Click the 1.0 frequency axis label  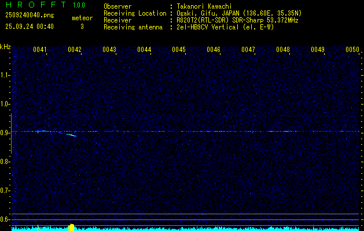coord(5,105)
